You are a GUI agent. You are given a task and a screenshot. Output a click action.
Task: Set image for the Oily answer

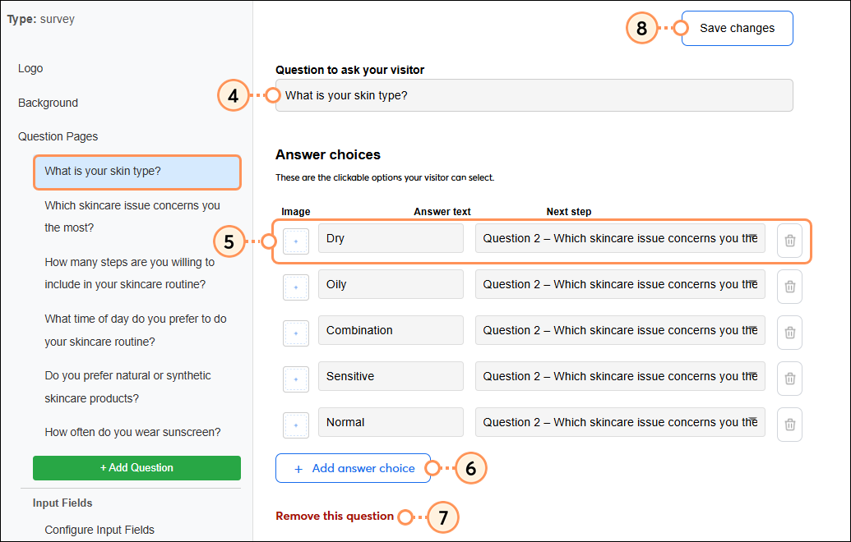[296, 287]
